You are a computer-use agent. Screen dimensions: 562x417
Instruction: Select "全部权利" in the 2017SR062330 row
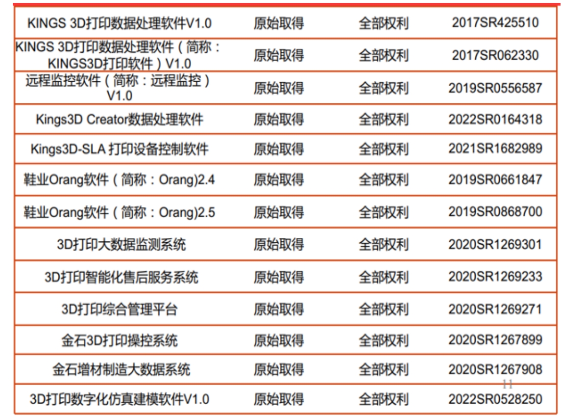pyautogui.click(x=384, y=56)
